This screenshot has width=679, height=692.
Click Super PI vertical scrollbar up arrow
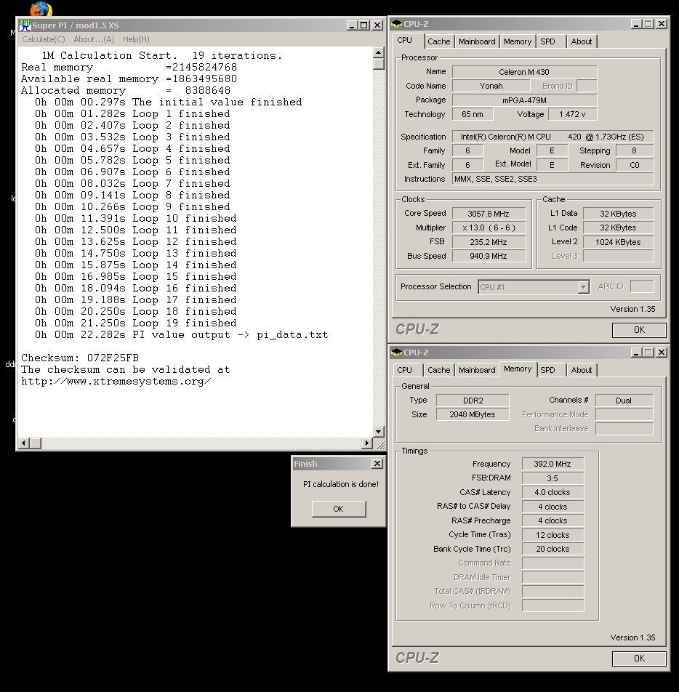(x=378, y=52)
